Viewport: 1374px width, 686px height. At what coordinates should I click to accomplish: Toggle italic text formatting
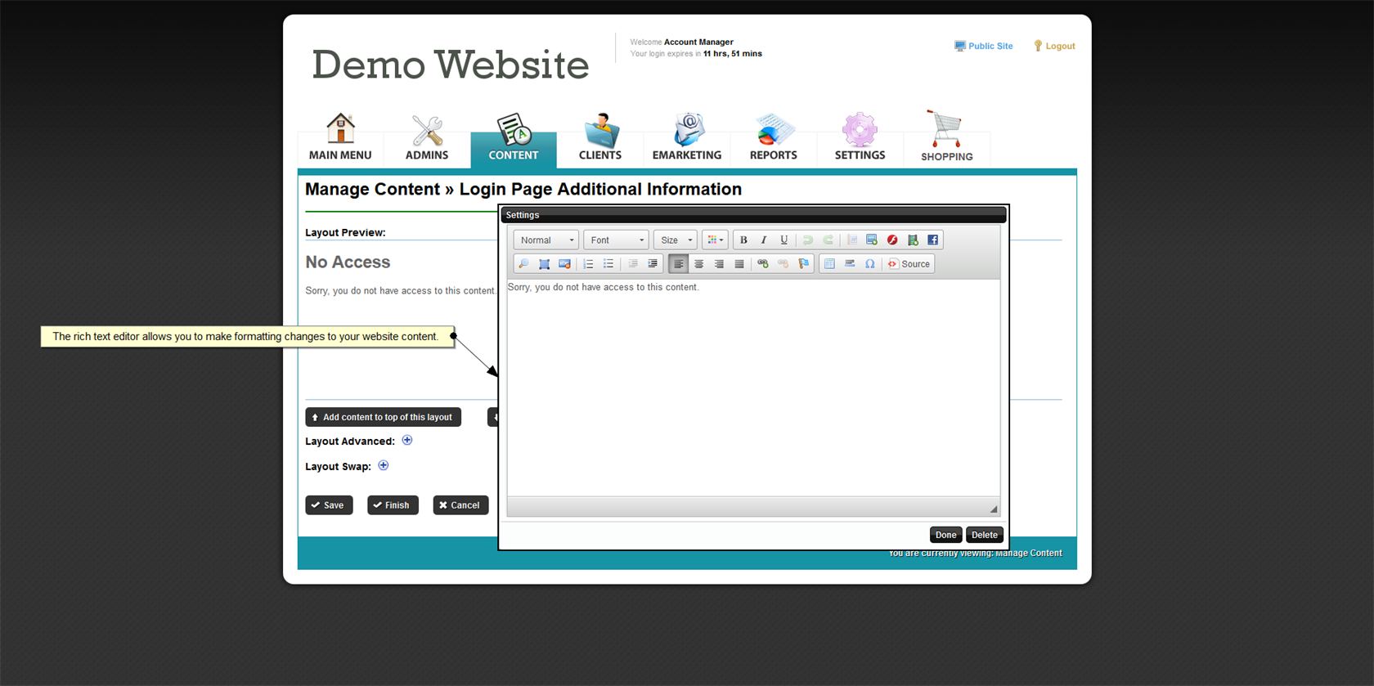pos(764,240)
